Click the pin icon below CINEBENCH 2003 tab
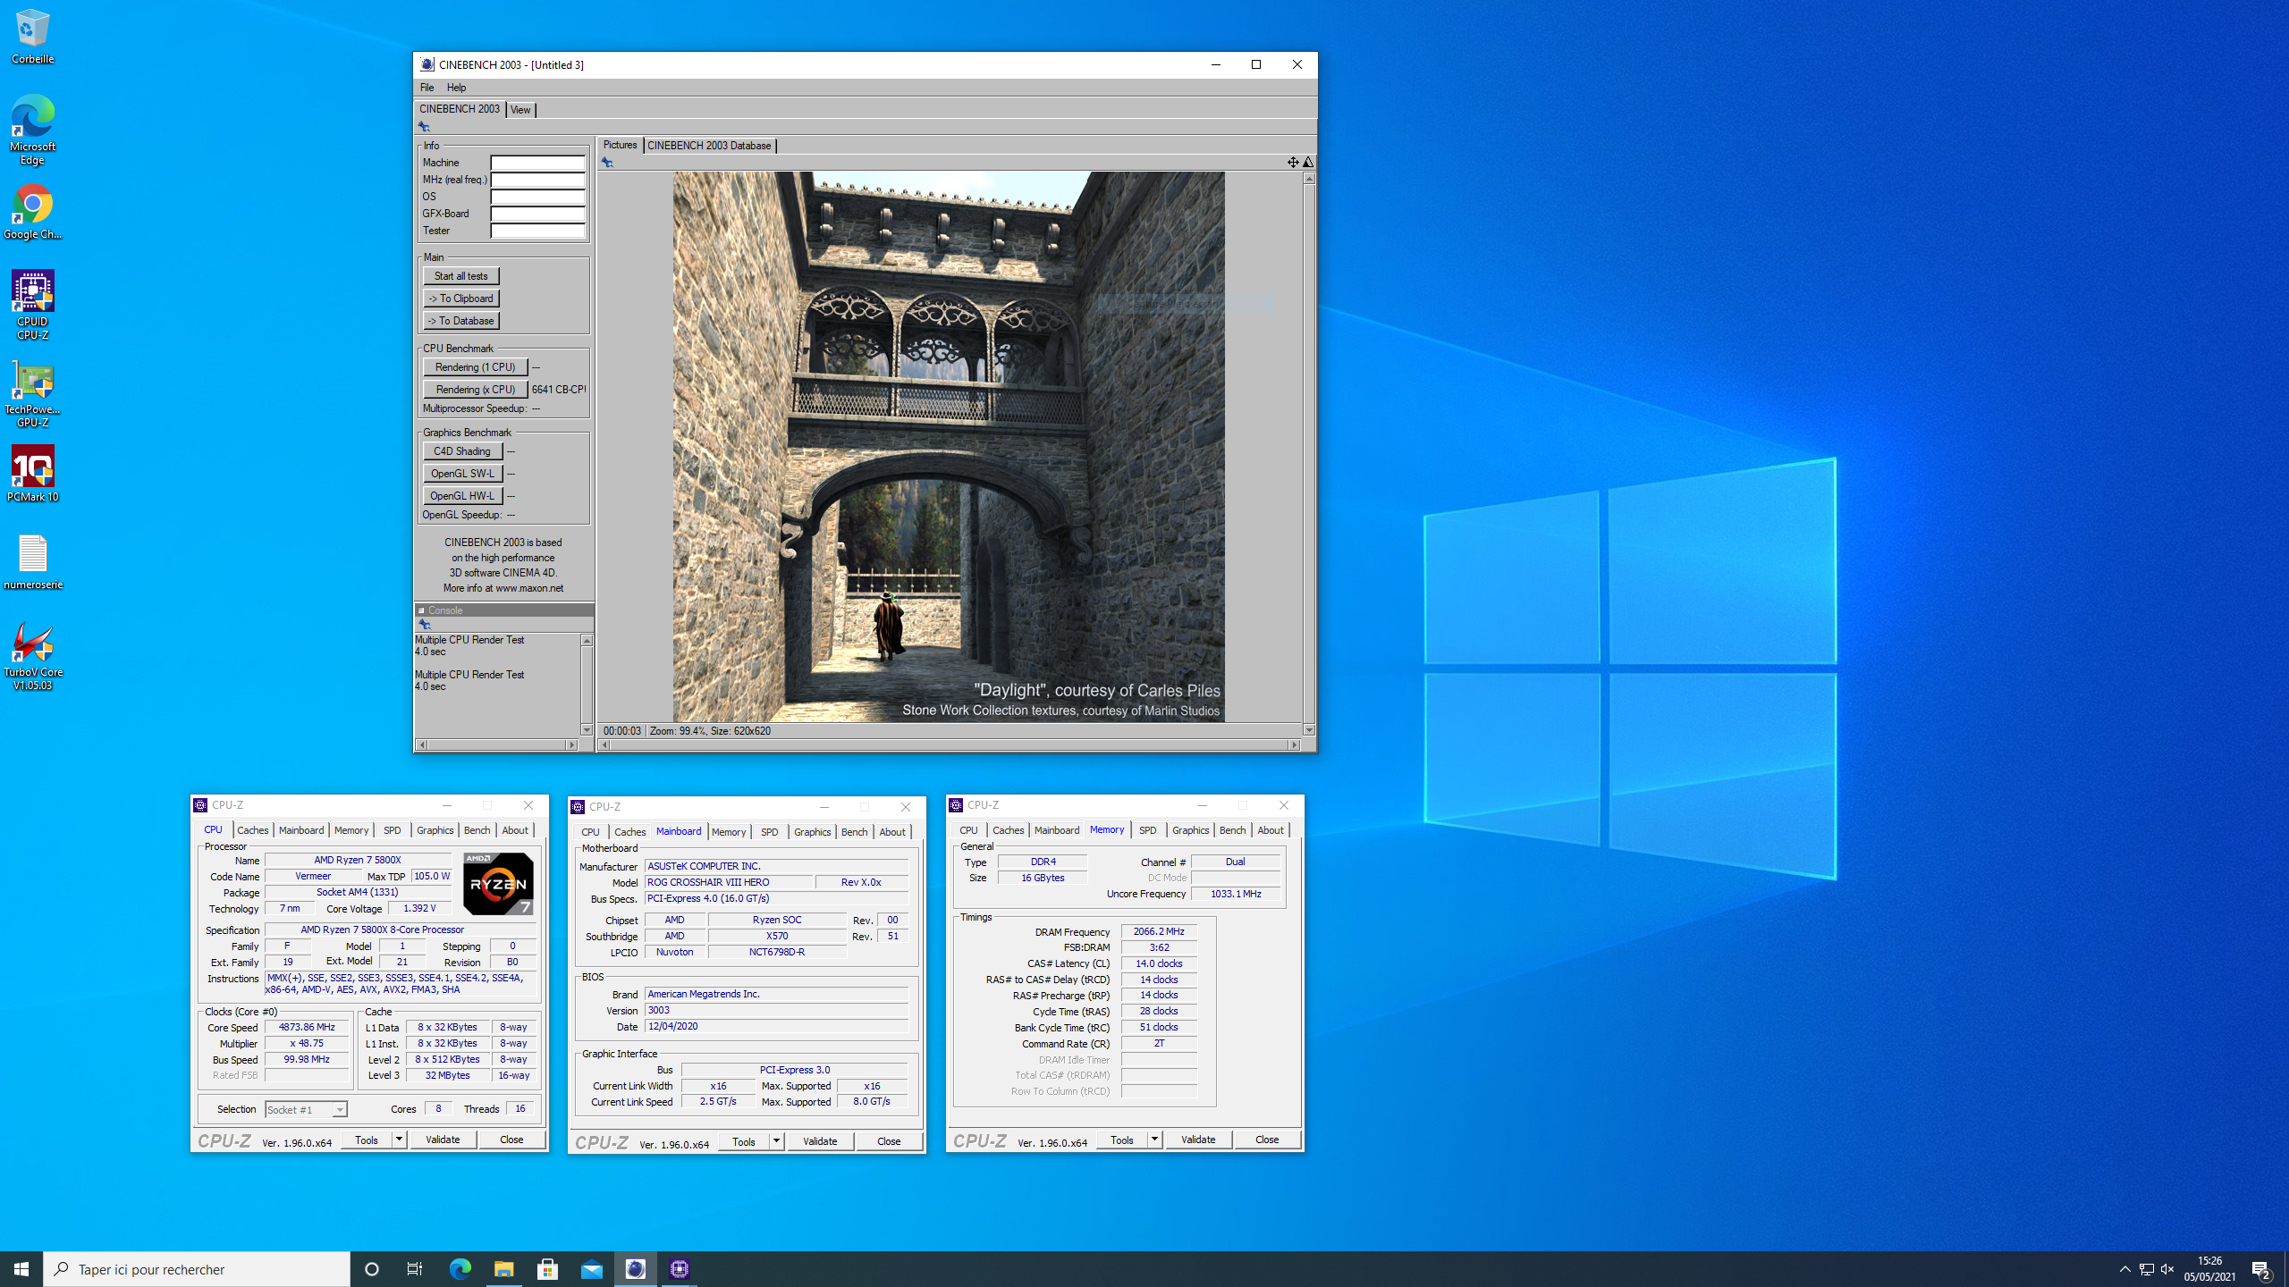The width and height of the screenshot is (2289, 1287). pos(424,127)
